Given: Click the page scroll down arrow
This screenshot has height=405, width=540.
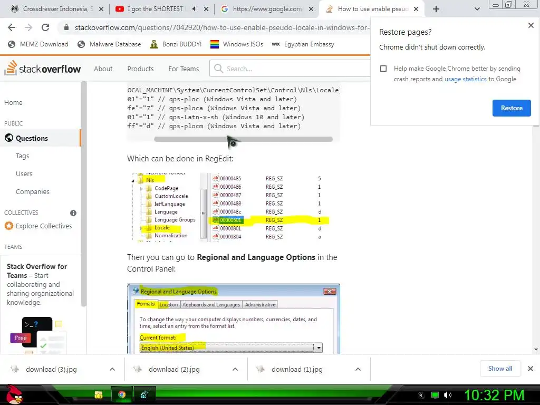Looking at the screenshot, I should pos(536,350).
